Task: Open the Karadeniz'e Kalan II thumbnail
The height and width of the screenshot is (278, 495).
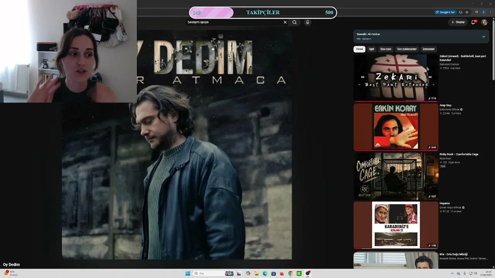Action: pyautogui.click(x=396, y=225)
